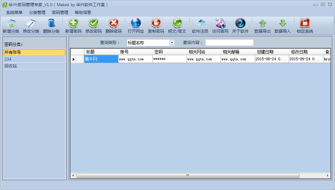Select the 234 category in sidebar

point(8,59)
